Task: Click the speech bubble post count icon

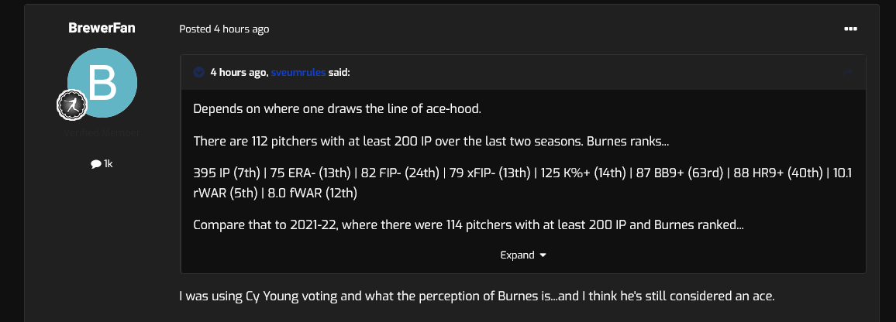Action: pyautogui.click(x=96, y=164)
